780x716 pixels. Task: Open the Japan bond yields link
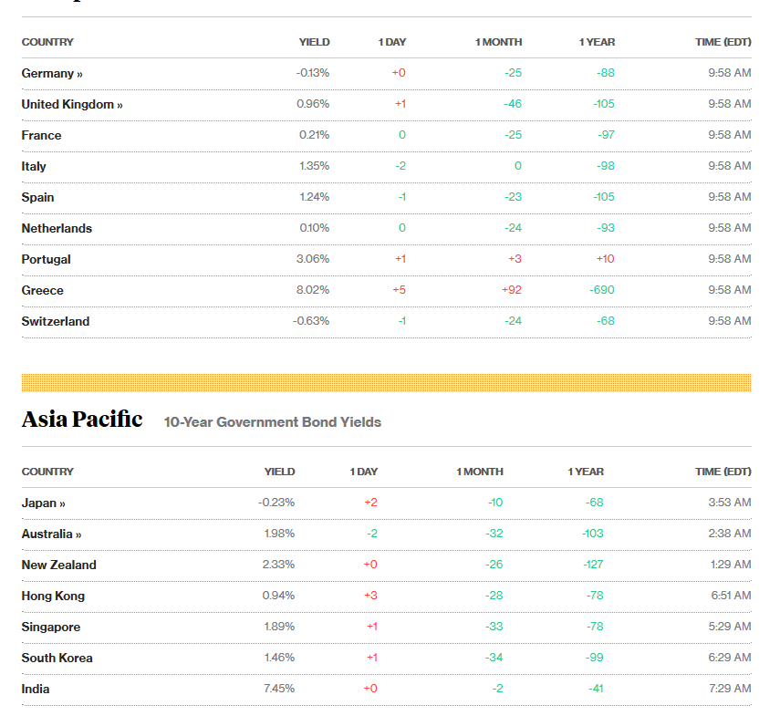pyautogui.click(x=43, y=503)
